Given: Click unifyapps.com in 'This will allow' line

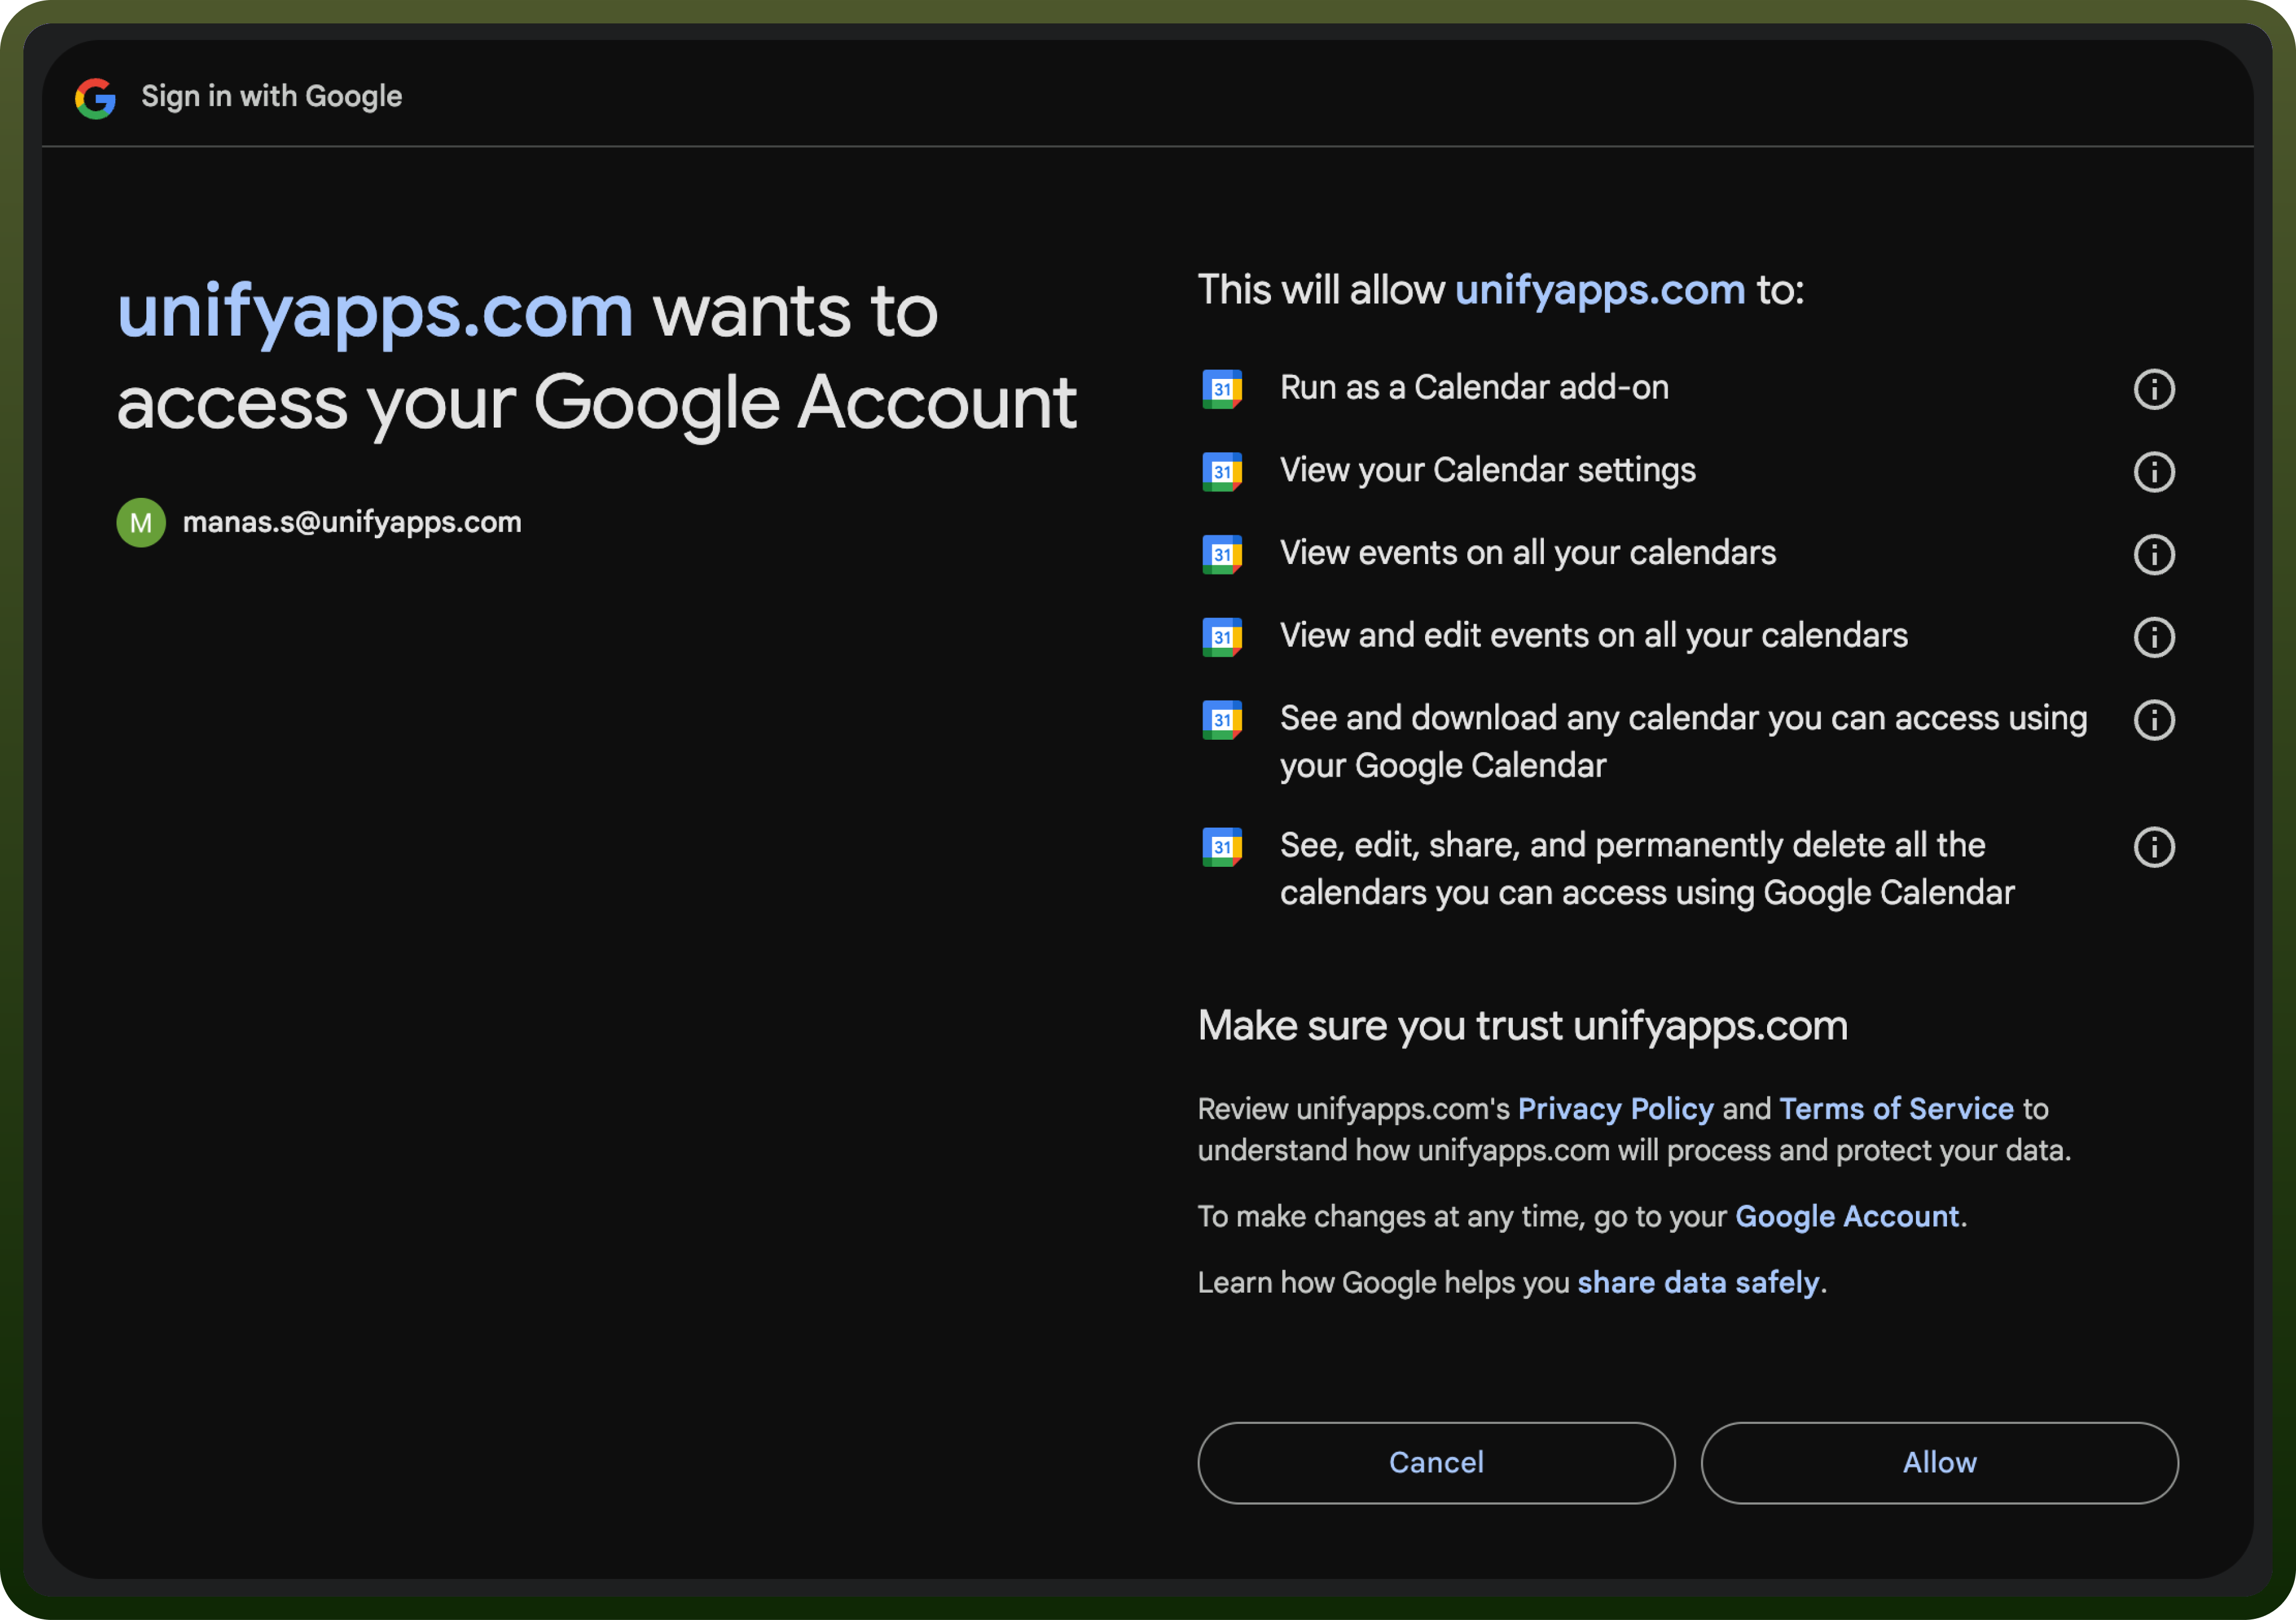Looking at the screenshot, I should coord(1600,290).
